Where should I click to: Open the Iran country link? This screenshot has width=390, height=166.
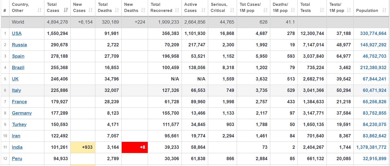tap(16, 136)
